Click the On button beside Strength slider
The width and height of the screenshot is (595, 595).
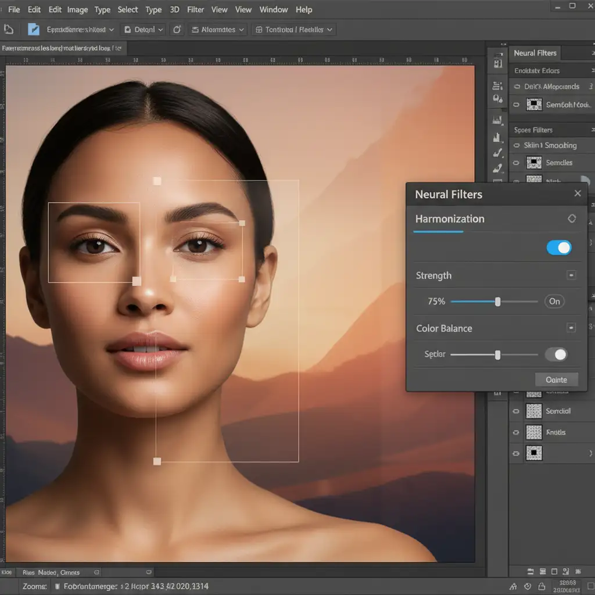[x=554, y=301]
